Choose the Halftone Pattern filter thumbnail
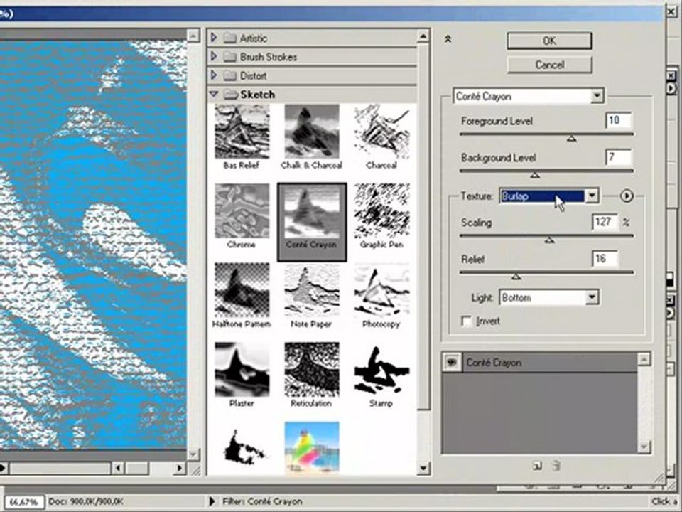This screenshot has width=682, height=512. pos(242,290)
